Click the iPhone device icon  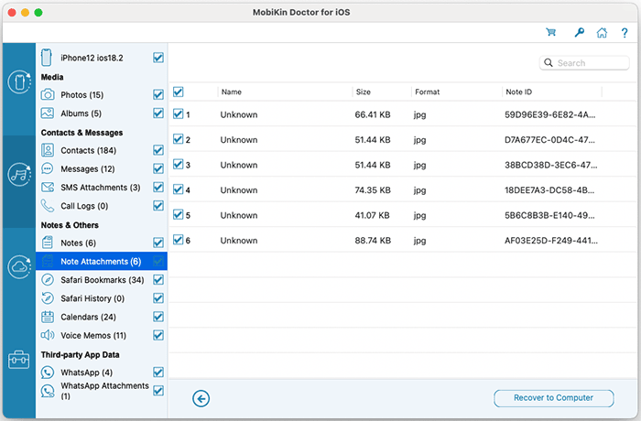tap(46, 58)
